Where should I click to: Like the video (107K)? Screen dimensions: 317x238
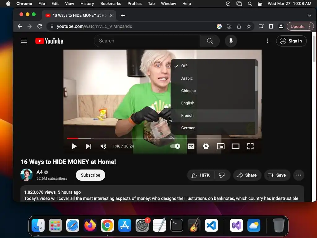click(200, 175)
